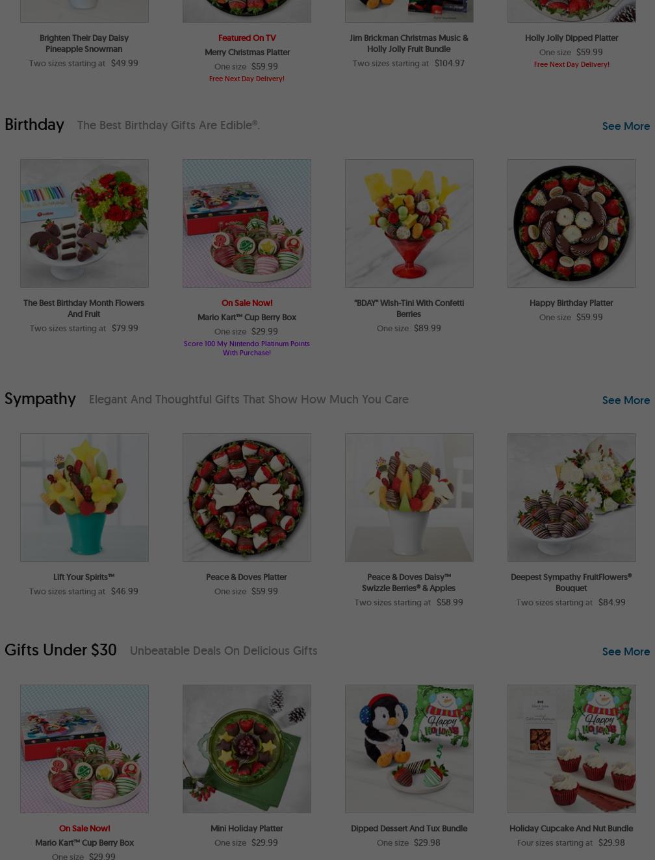Open Gifts Under $30 See More link
This screenshot has width=655, height=860.
[625, 651]
